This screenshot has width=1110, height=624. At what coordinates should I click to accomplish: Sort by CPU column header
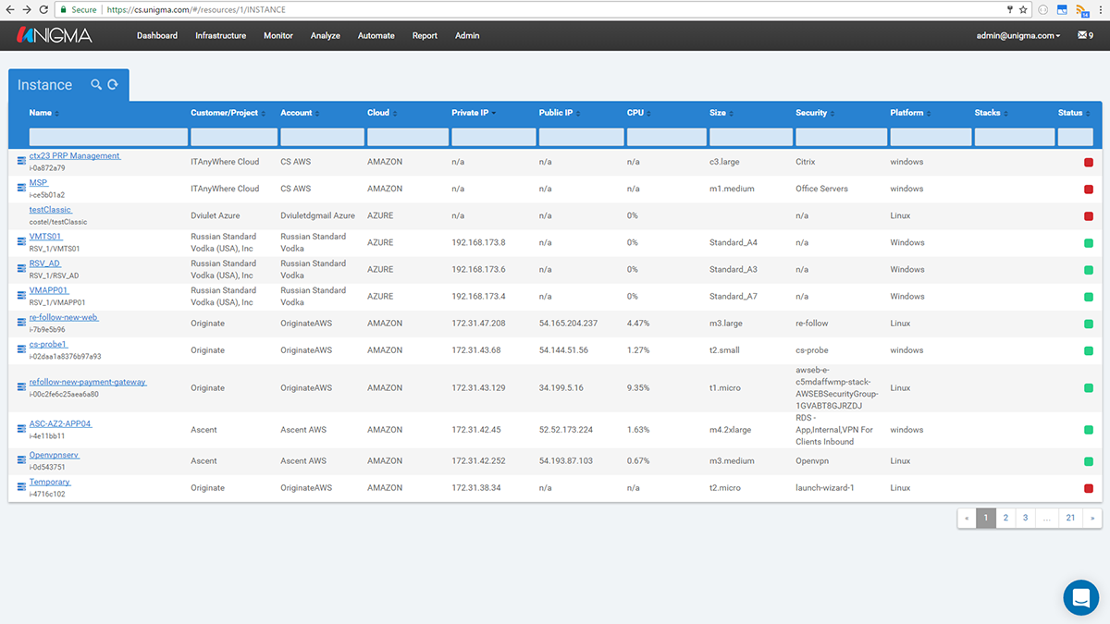coord(639,113)
